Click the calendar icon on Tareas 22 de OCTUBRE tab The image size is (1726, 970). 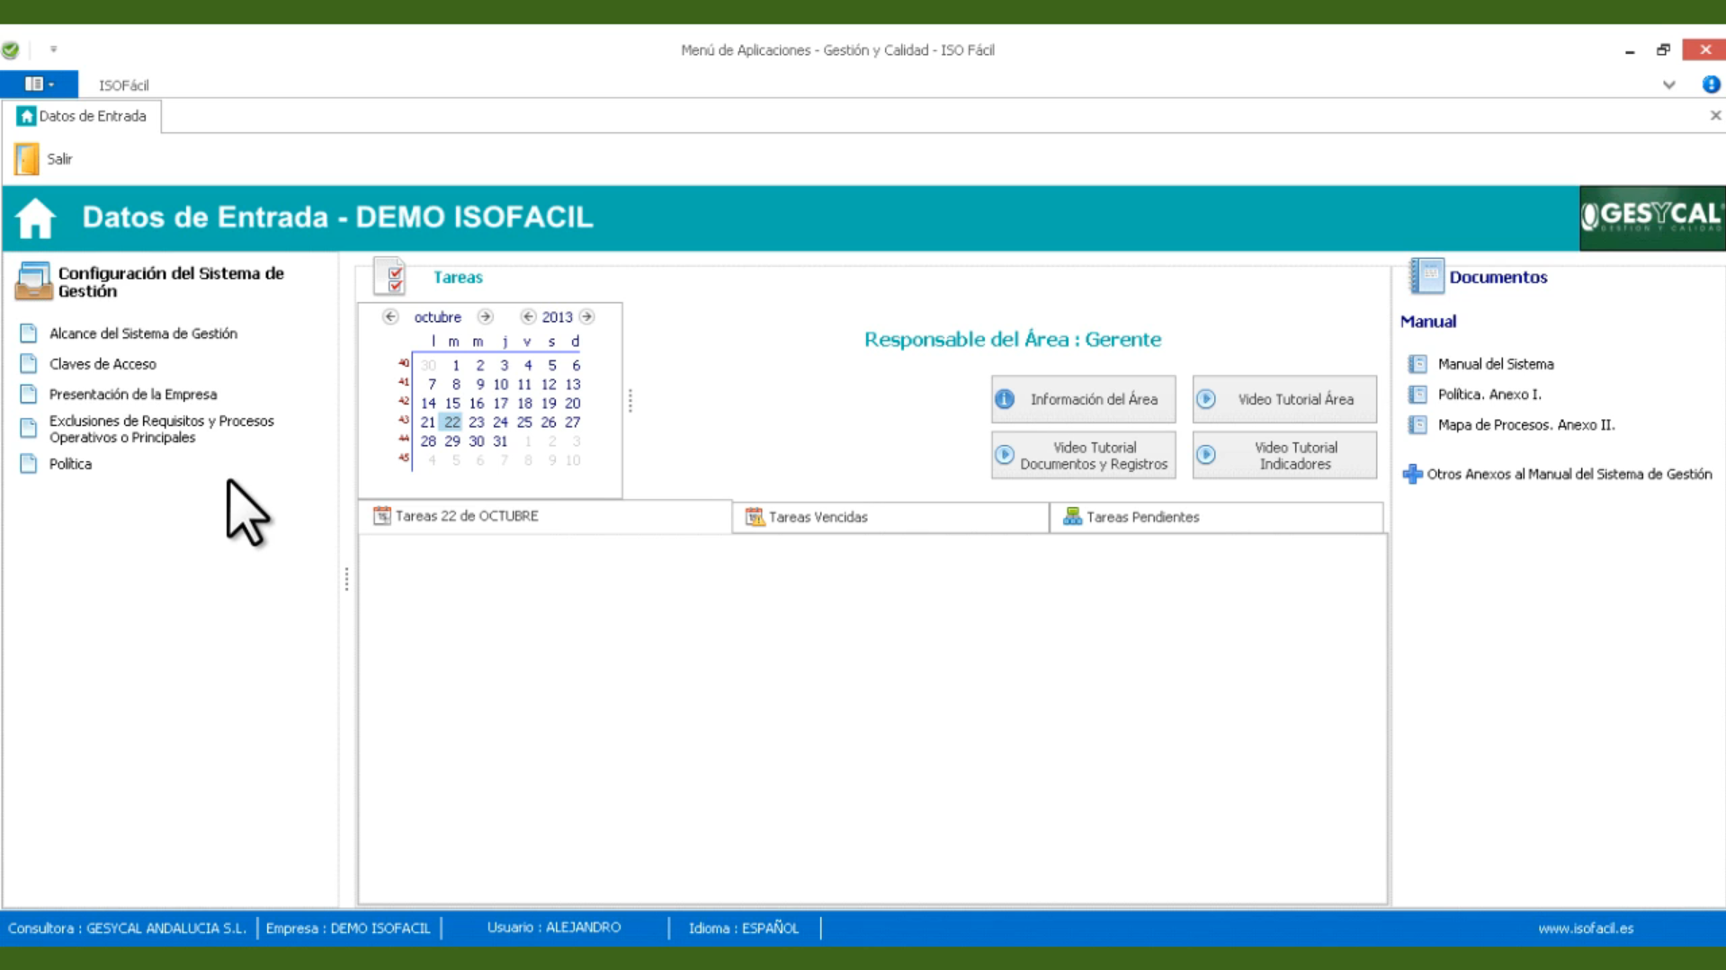(382, 516)
